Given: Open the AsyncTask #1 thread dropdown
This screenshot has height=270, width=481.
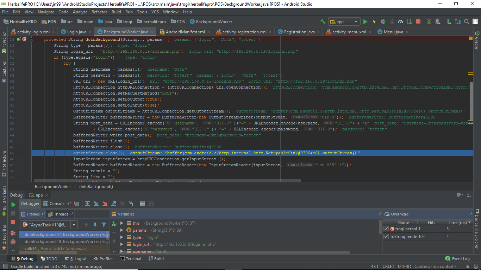Looking at the screenshot, I should tap(74, 225).
